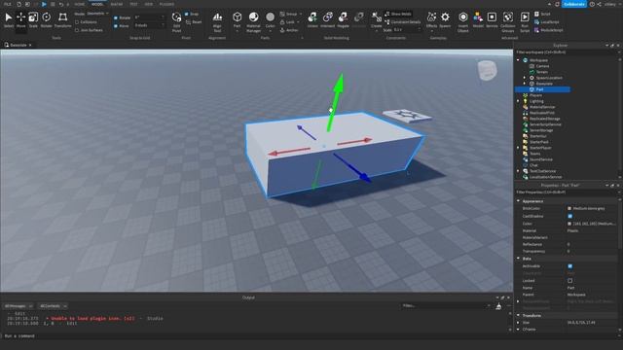Apply the Union solid modeling operation
The image size is (623, 350).
pos(312,19)
